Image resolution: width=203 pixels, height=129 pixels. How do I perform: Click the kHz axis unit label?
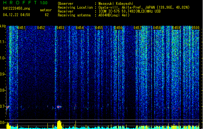tap(3, 26)
